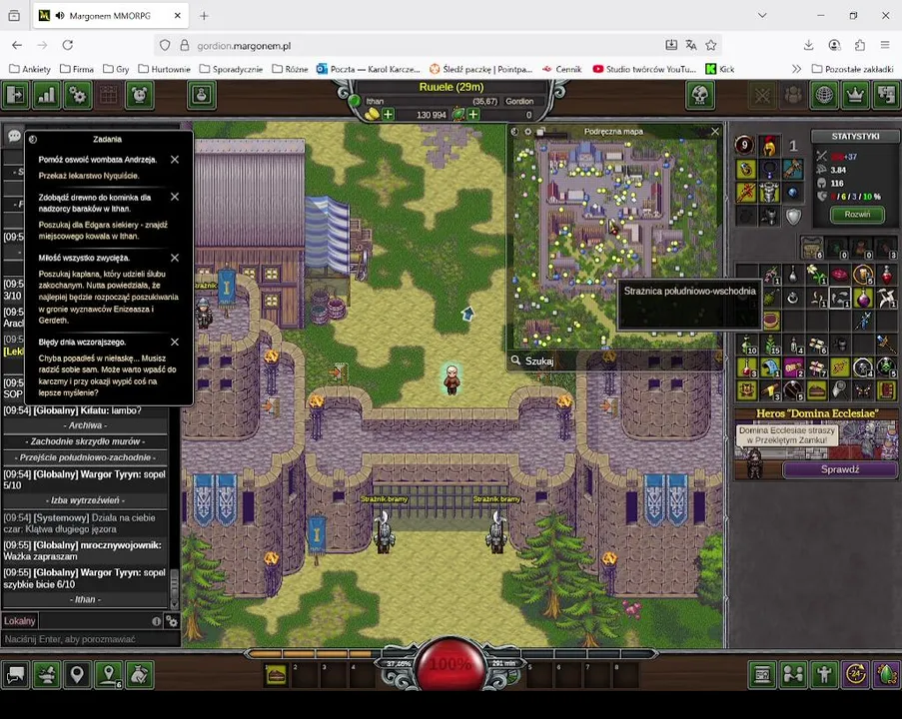Image resolution: width=902 pixels, height=719 pixels.
Task: Open the chat settings gear icon
Action: [172, 621]
